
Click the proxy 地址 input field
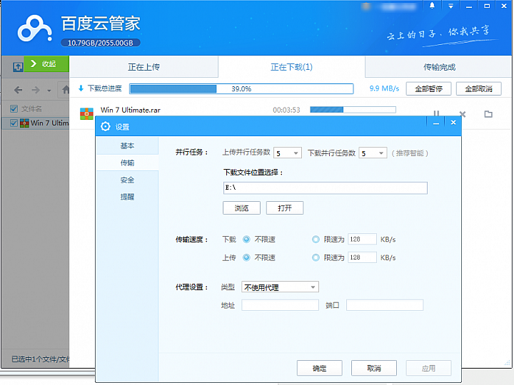click(280, 305)
